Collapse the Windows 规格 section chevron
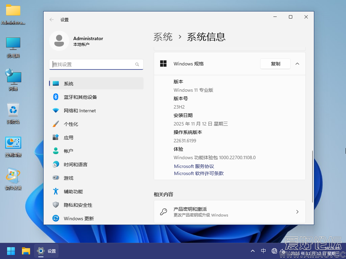The width and height of the screenshot is (346, 259). click(297, 64)
